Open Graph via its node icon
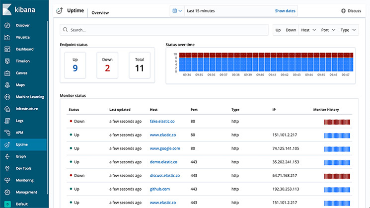The image size is (370, 208). coord(7,156)
